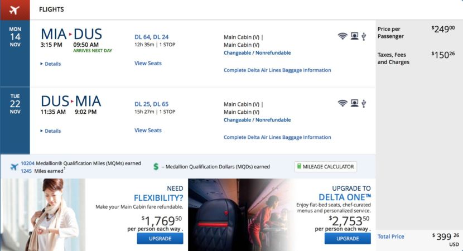Viewport: 463px width, 251px height.
Task: Click Upgrade button for Delta One
Action: (348, 238)
